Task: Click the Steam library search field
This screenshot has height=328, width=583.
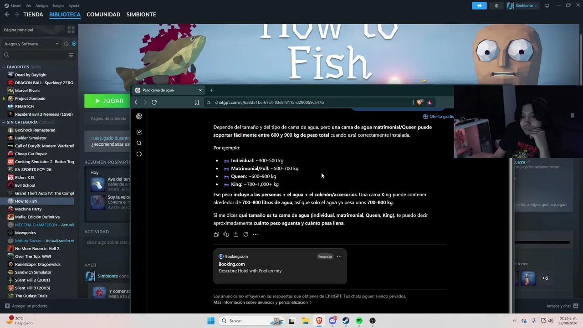Action: (35, 55)
